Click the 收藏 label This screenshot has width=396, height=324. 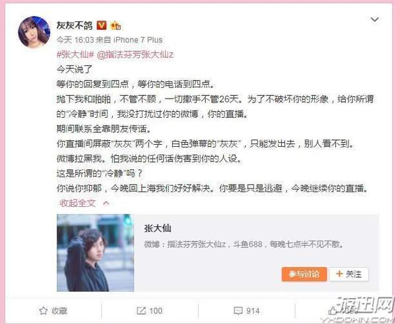tap(59, 311)
